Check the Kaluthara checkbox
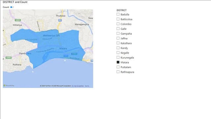Image resolution: width=211 pixels, height=119 pixels. [x=118, y=43]
